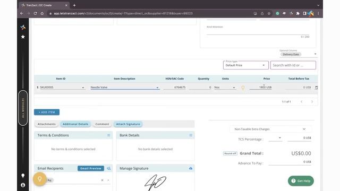The image size is (340, 191).
Task: Toggle the Round-off button
Action: click(230, 153)
